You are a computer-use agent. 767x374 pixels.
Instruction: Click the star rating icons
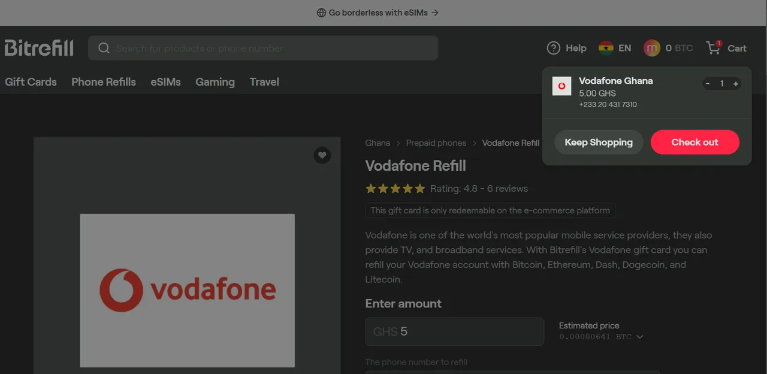(x=395, y=189)
